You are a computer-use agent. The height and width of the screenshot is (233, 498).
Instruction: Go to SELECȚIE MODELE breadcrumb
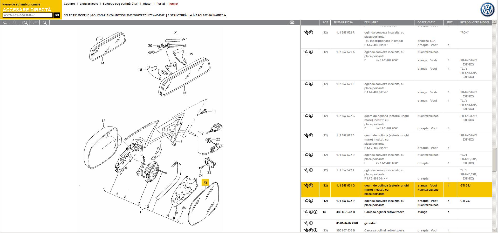coord(76,15)
